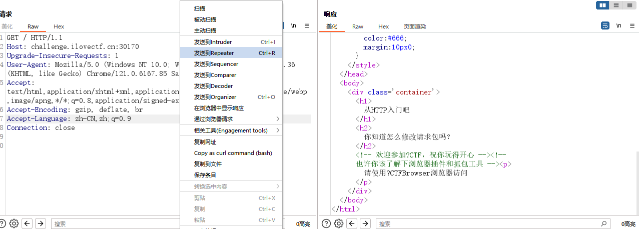The width and height of the screenshot is (639, 229).
Task: Click the 0高亮 label under response panel
Action: pyautogui.click(x=629, y=224)
